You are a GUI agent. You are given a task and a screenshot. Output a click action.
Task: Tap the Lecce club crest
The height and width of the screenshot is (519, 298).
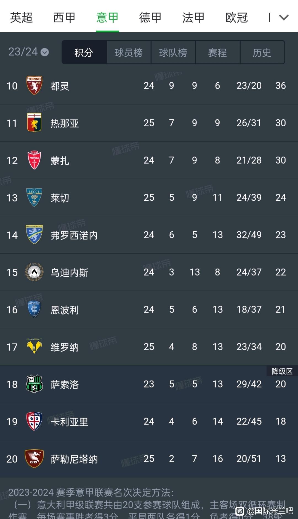click(x=34, y=198)
